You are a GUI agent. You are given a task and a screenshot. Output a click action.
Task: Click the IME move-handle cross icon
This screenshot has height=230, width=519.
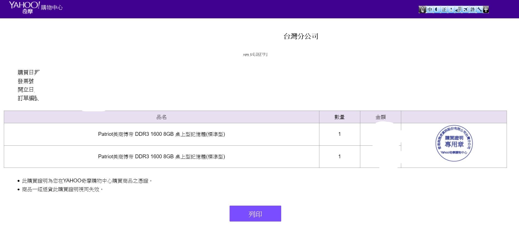pos(486,10)
